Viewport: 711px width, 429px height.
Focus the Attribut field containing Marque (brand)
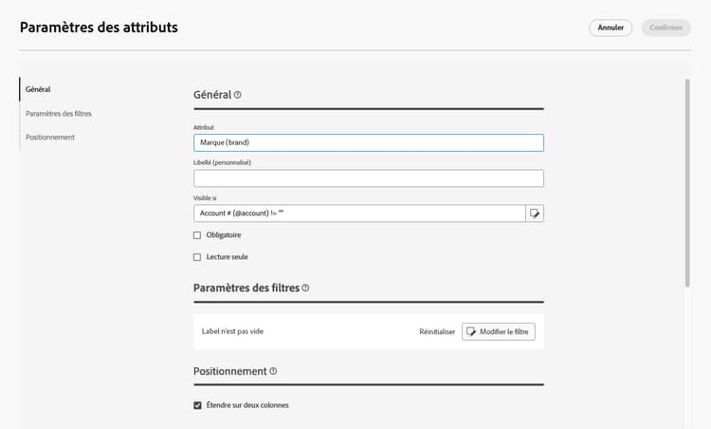[368, 142]
